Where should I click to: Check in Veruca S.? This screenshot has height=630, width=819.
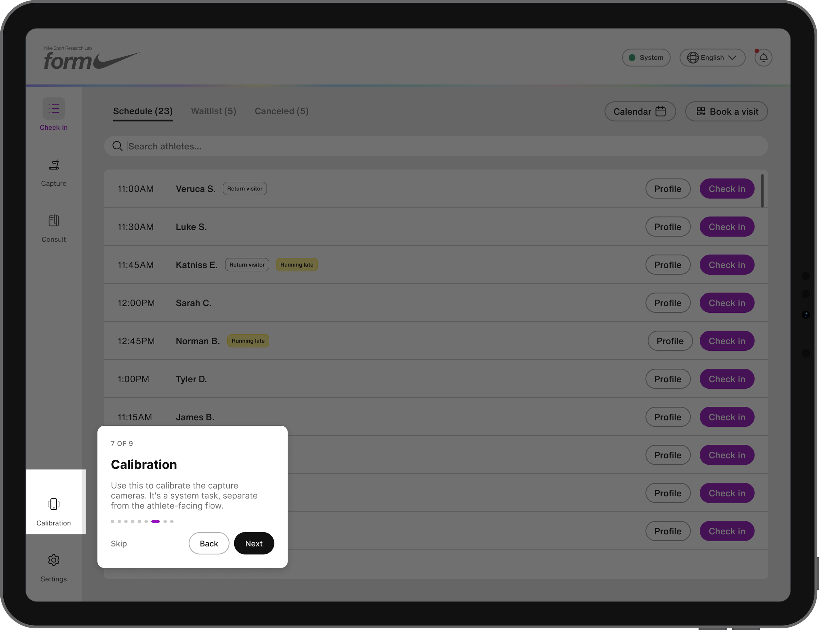[x=726, y=189]
